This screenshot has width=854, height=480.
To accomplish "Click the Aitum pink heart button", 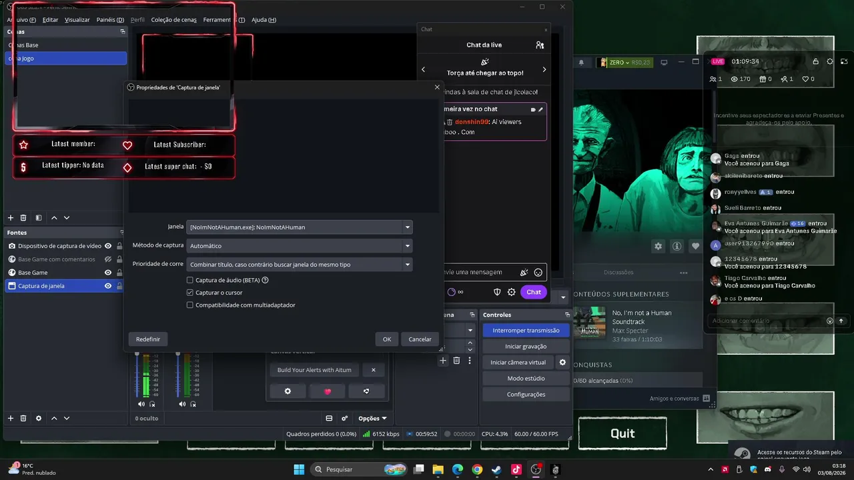I will [327, 391].
